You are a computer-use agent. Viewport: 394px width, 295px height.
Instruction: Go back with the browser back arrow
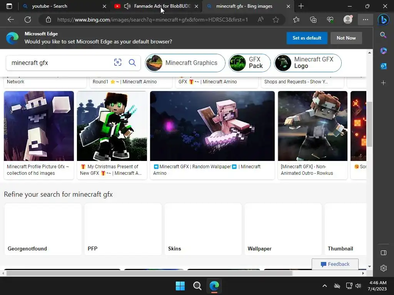click(10, 20)
